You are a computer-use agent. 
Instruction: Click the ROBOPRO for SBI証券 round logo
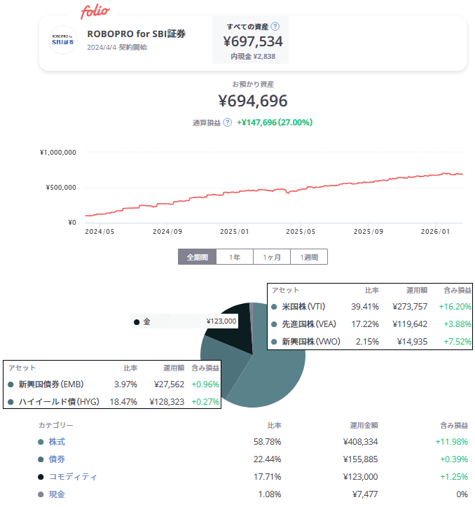(x=63, y=40)
